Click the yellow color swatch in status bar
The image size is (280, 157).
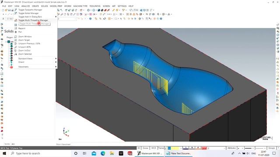click(x=175, y=148)
